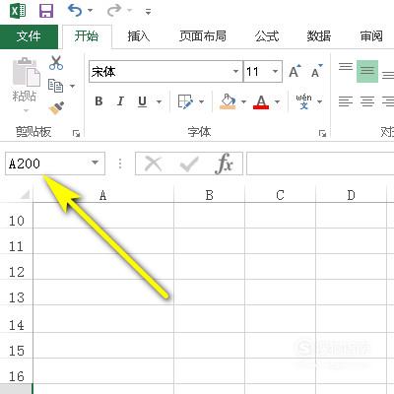This screenshot has width=394, height=394.
Task: Click cell C14 in the grid
Action: pos(280,319)
